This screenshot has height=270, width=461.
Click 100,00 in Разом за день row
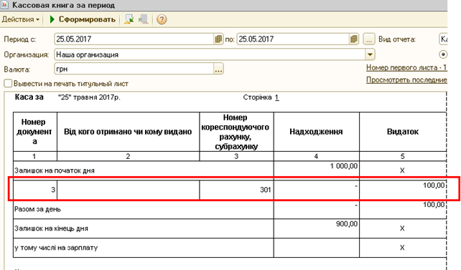434,205
